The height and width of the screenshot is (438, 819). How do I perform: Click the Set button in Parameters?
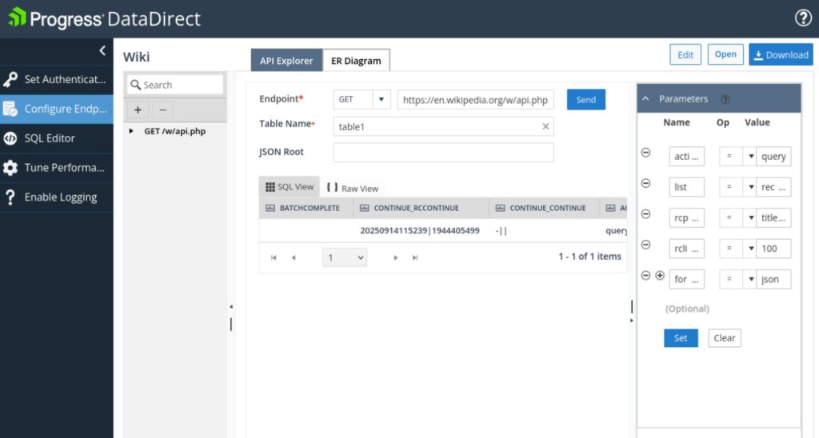point(681,338)
